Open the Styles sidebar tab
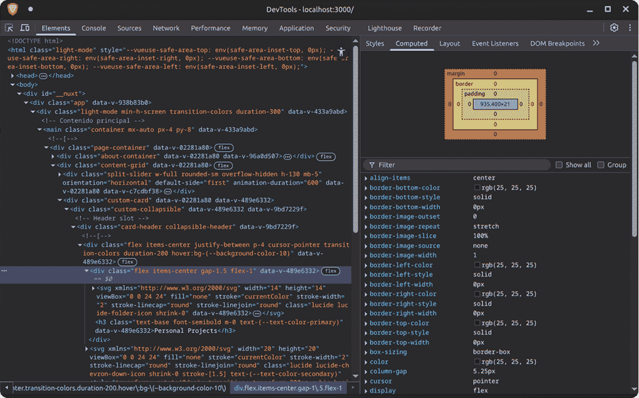The image size is (639, 398). [x=375, y=43]
